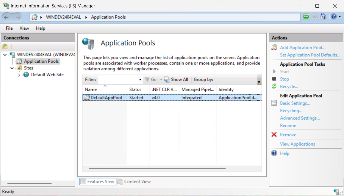Click the Back navigation arrow

pyautogui.click(x=6, y=17)
